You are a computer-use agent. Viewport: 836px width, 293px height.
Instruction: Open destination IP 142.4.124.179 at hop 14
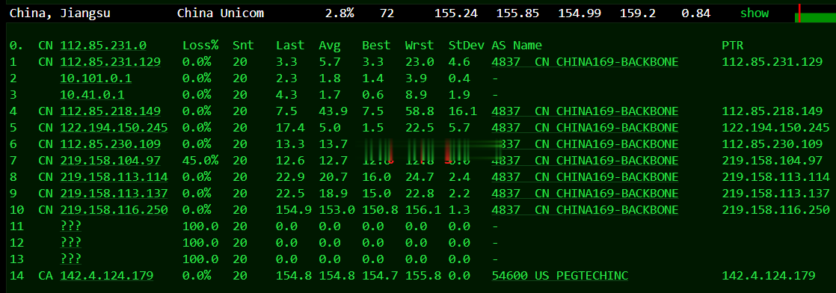point(107,275)
